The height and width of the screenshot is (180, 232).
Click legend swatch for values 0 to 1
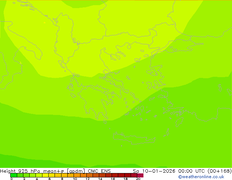click(14, 175)
